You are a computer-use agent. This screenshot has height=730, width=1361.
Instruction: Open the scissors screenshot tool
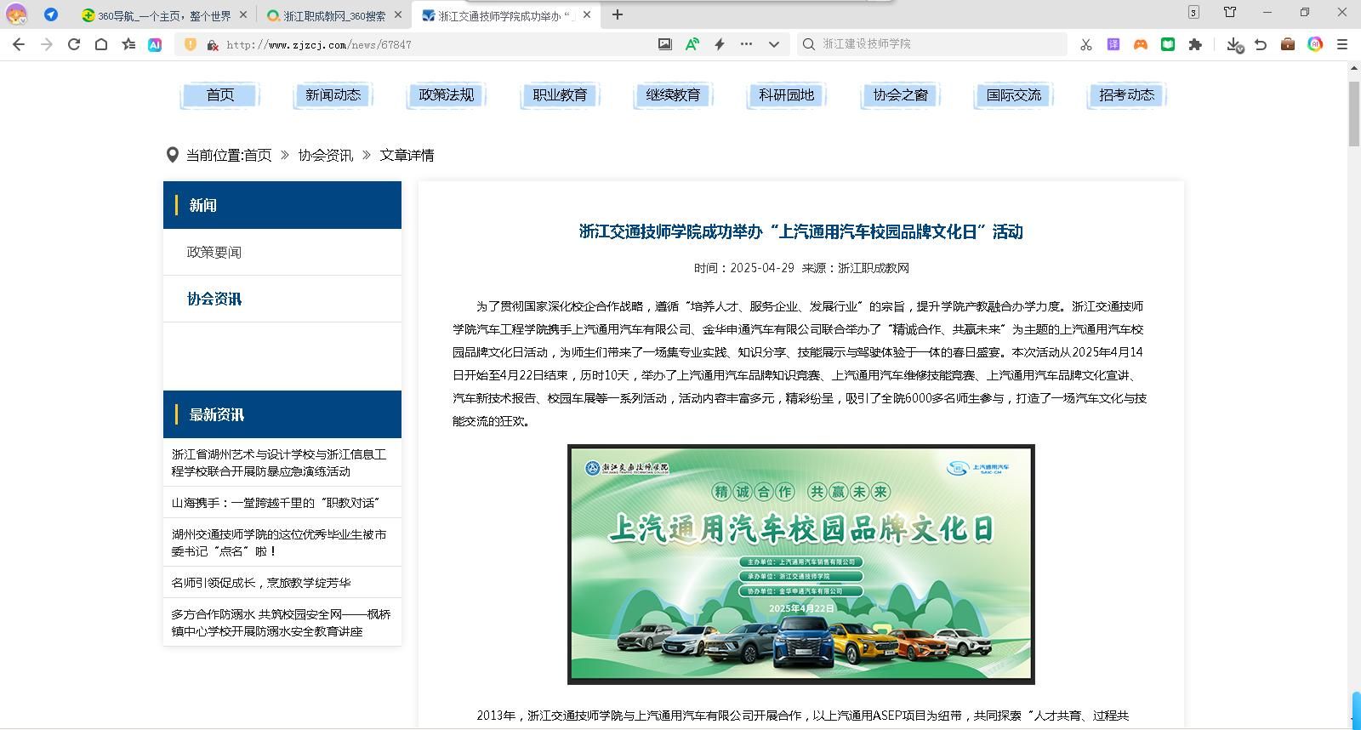(x=1086, y=44)
